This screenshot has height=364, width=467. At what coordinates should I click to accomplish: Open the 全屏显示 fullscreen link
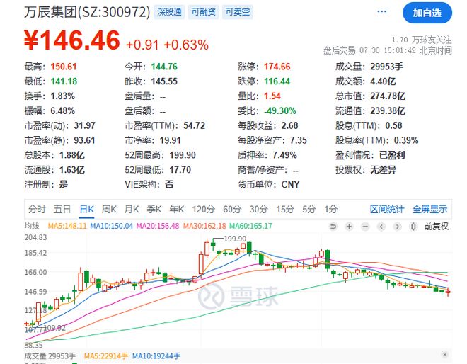pyautogui.click(x=429, y=210)
